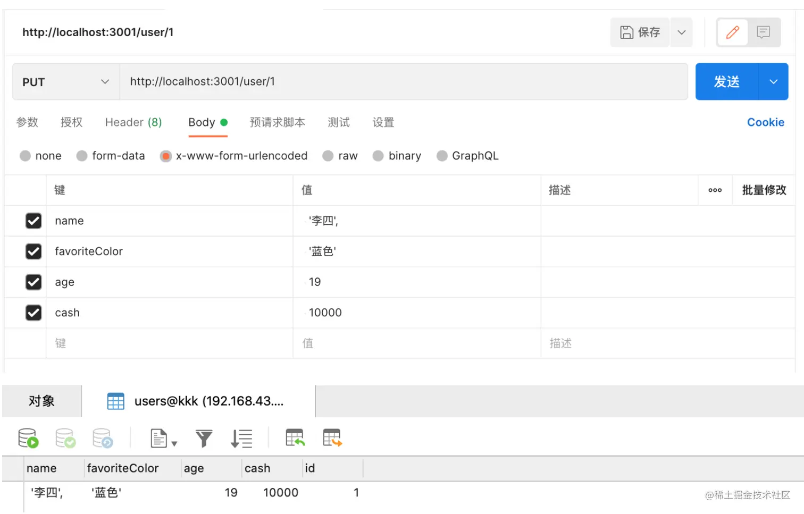Image resolution: width=804 pixels, height=514 pixels.
Task: Click the save disk icon beside 保存
Action: pos(627,32)
